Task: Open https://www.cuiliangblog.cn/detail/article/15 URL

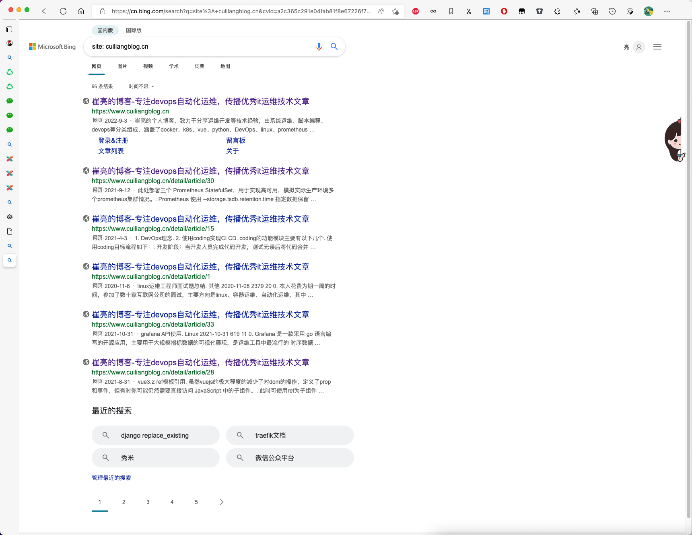Action: click(x=153, y=229)
